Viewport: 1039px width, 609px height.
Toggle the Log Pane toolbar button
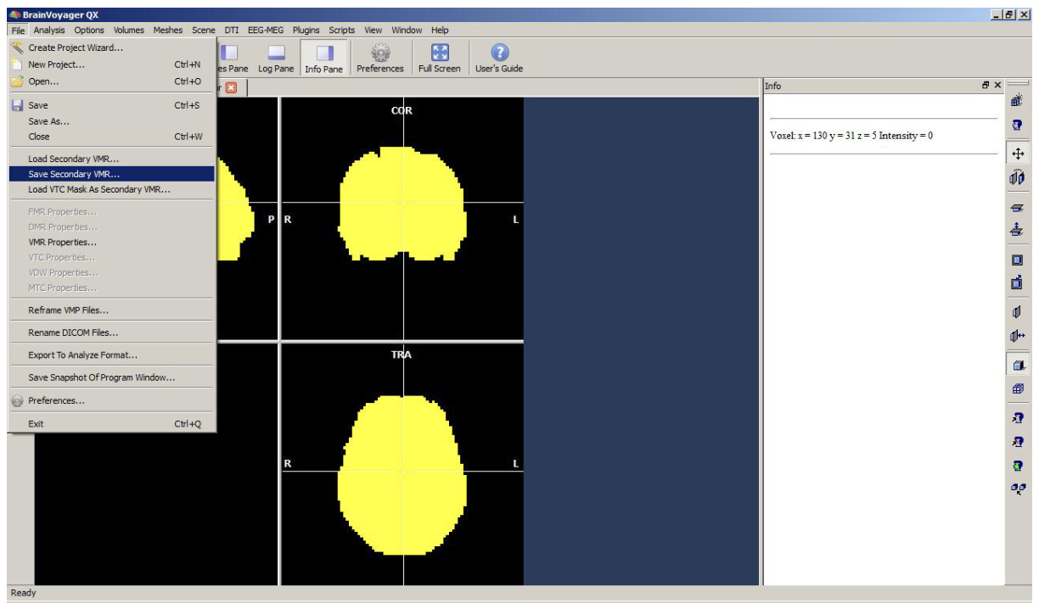276,59
